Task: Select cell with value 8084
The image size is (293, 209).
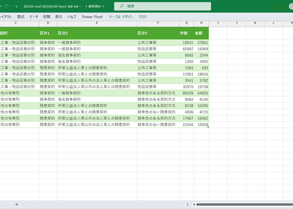Action: pos(186,99)
